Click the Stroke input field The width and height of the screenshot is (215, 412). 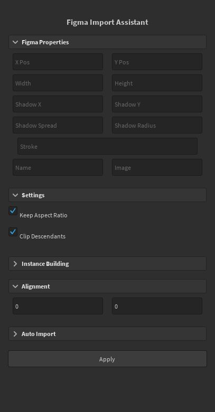pos(107,146)
